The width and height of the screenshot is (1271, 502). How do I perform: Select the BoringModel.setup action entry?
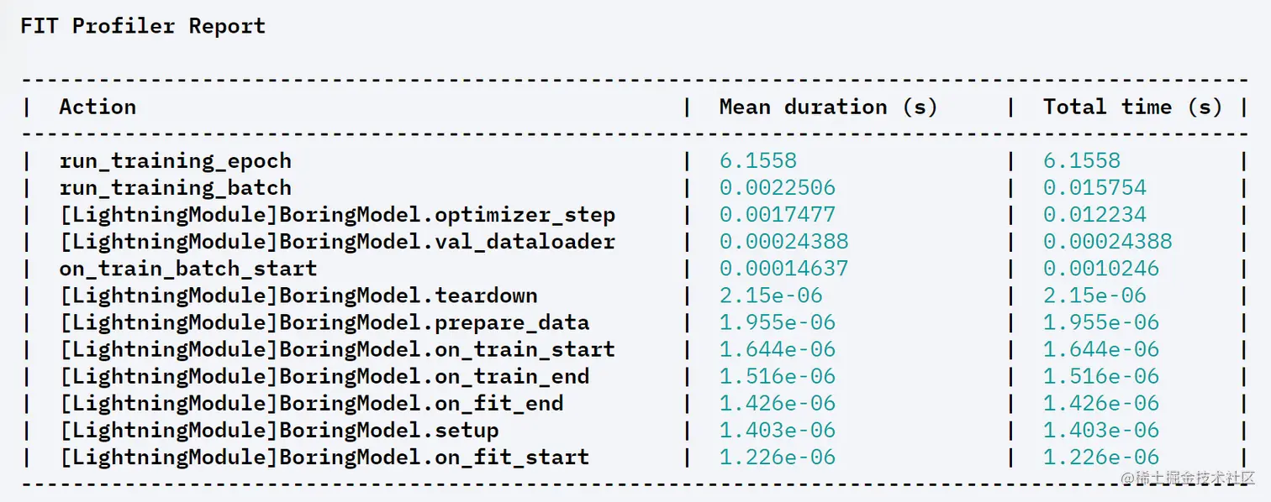coord(279,430)
